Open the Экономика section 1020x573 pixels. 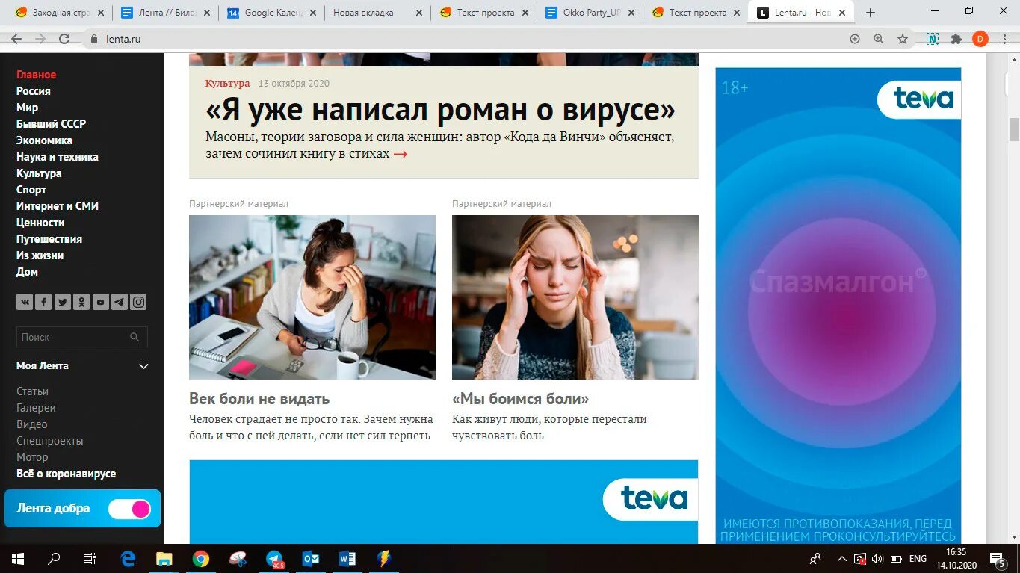coord(44,140)
